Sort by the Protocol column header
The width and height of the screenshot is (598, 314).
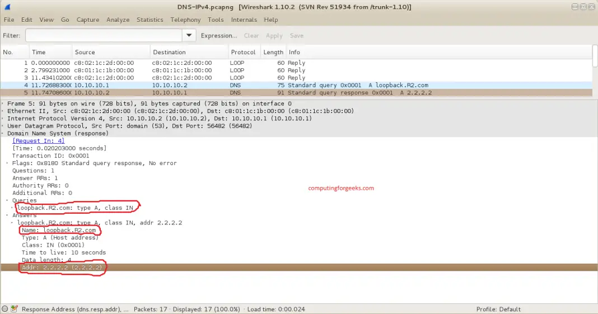tap(244, 52)
